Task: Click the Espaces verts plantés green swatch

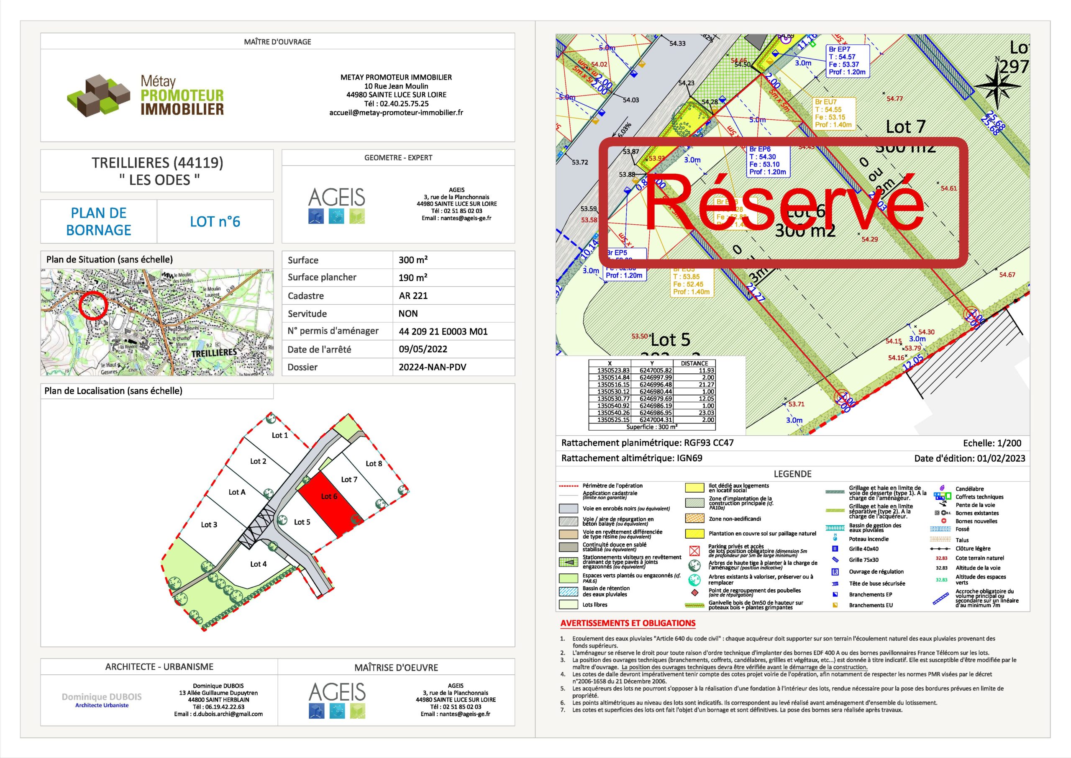Action: pyautogui.click(x=568, y=578)
